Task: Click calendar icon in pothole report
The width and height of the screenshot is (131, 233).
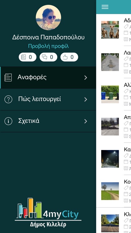Action: pyautogui.click(x=126, y=65)
